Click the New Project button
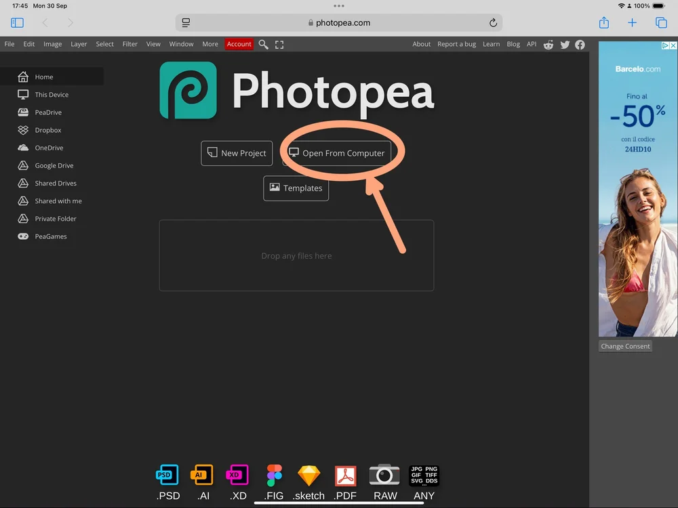The image size is (678, 508). 237,153
